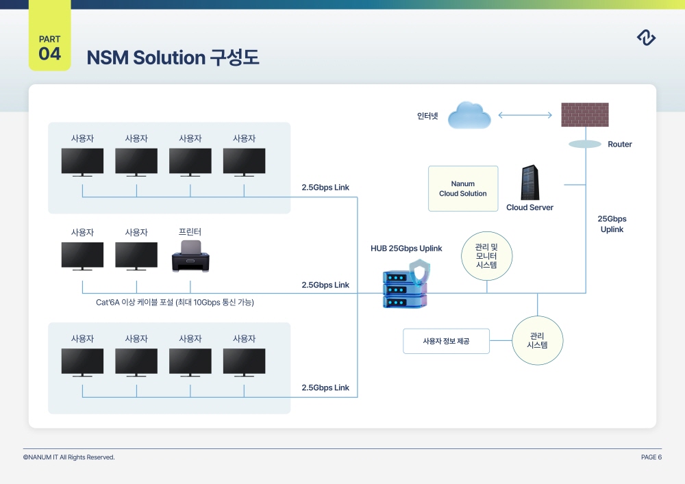Click the double-headed arrow beside the Internet cloud
Screen dimensions: 685x484
pyautogui.click(x=525, y=115)
